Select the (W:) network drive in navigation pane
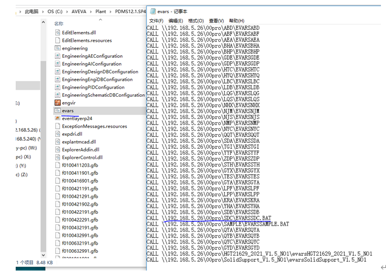The height and width of the screenshot is (271, 386). 26,148
